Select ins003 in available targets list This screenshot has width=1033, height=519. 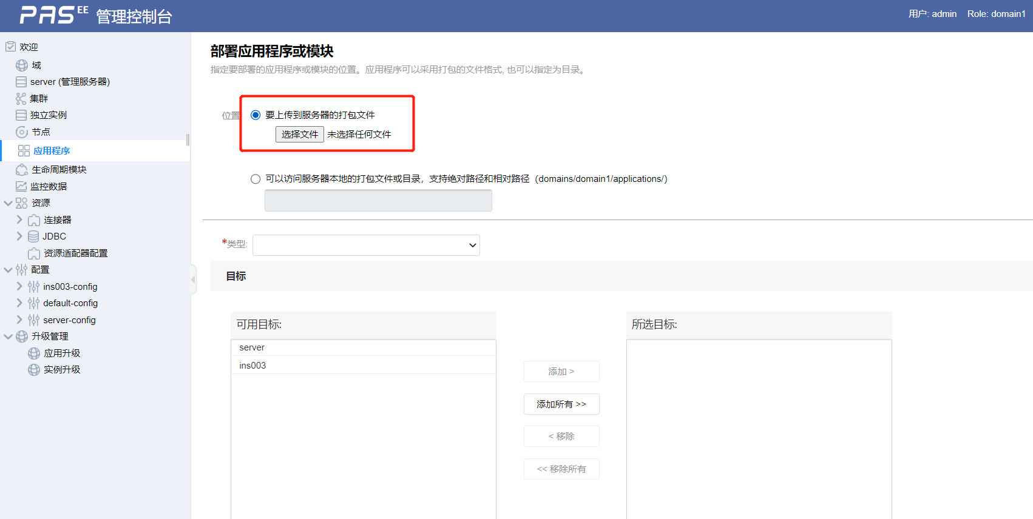[x=364, y=366]
